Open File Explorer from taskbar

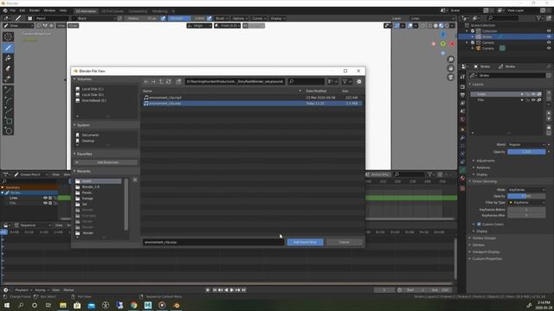tap(63, 305)
